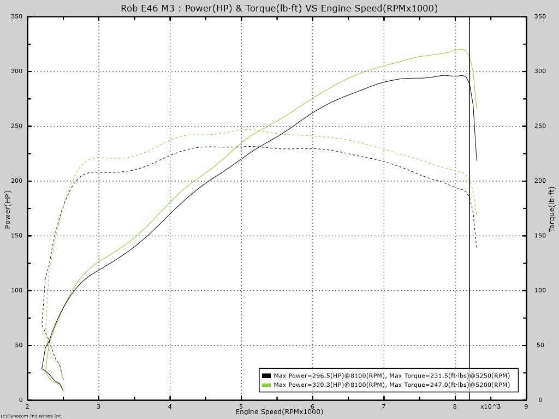
Task: Click the 2 tick label on x-axis
Action: point(27,406)
